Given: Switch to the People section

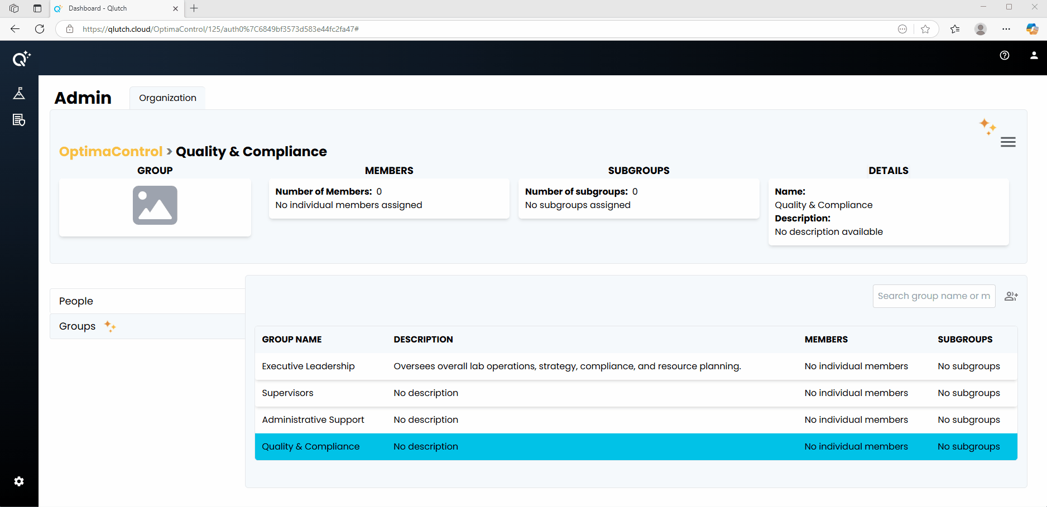Looking at the screenshot, I should click(76, 301).
